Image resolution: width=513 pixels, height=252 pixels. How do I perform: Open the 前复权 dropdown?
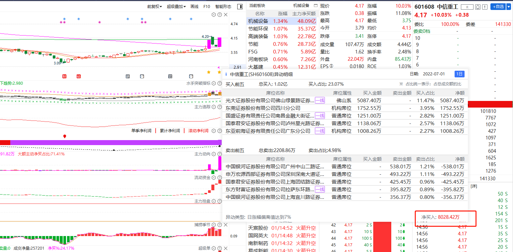pyautogui.click(x=155, y=6)
